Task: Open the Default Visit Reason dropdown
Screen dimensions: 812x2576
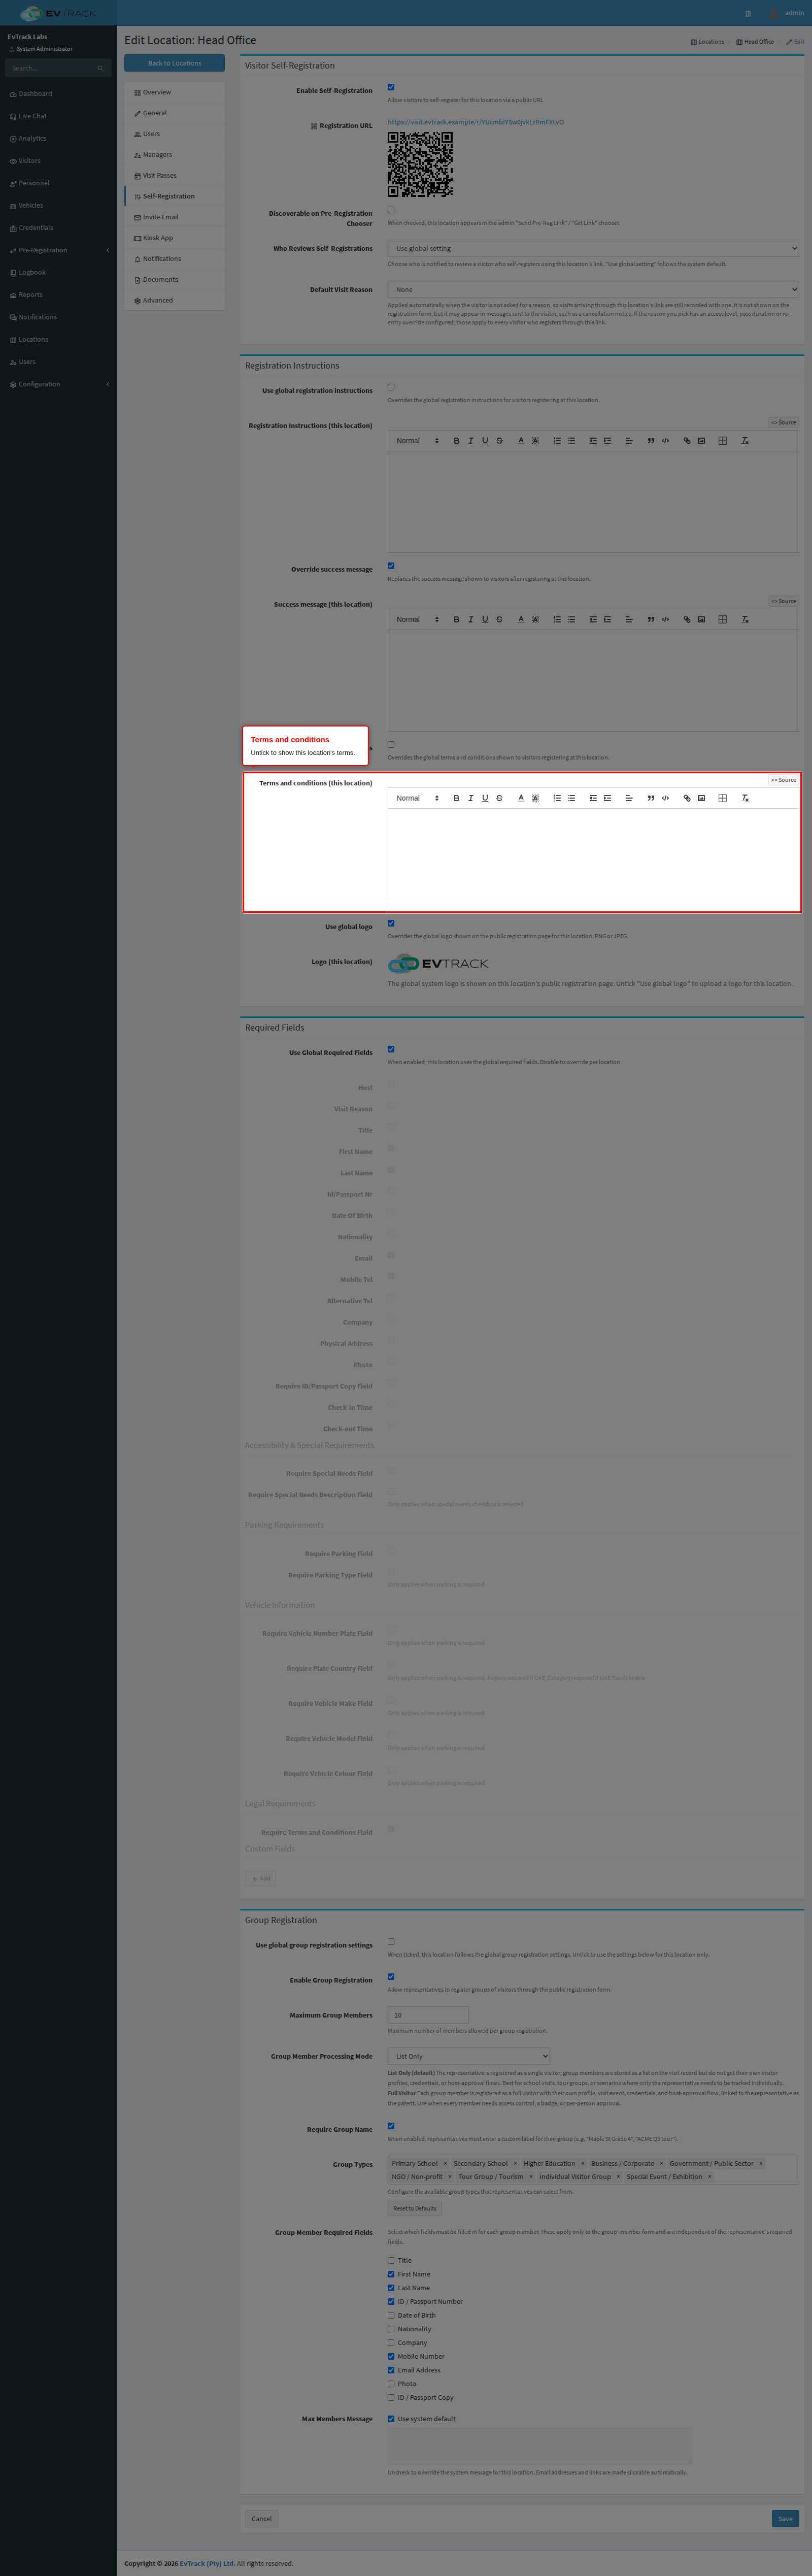Action: coord(593,289)
